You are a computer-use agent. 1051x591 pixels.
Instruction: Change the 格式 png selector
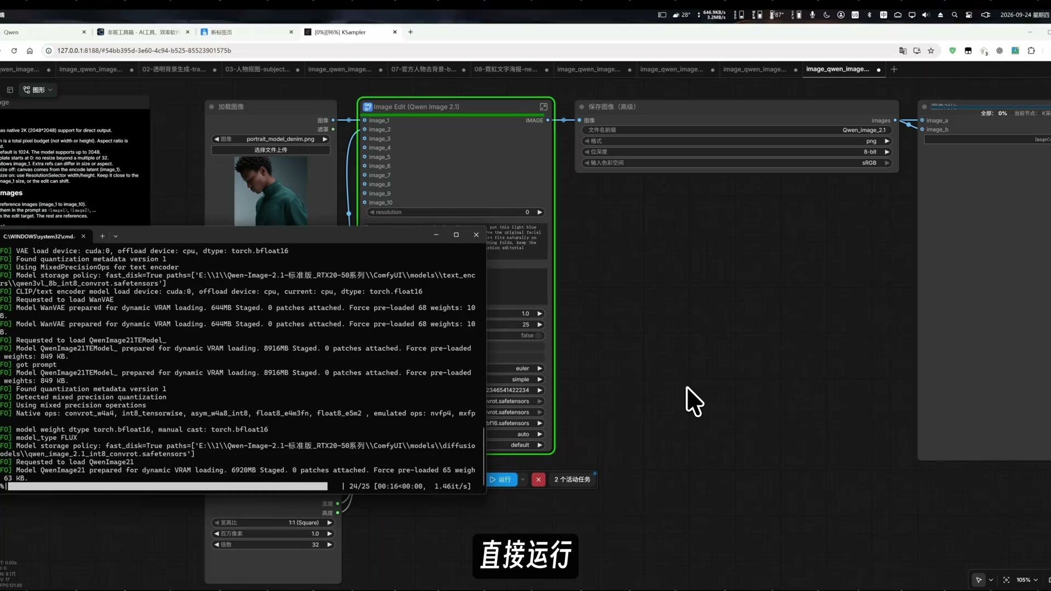pyautogui.click(x=737, y=141)
